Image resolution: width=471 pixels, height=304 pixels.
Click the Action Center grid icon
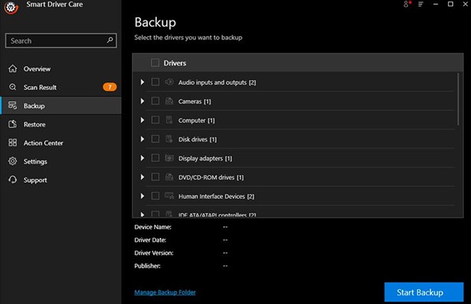point(13,142)
